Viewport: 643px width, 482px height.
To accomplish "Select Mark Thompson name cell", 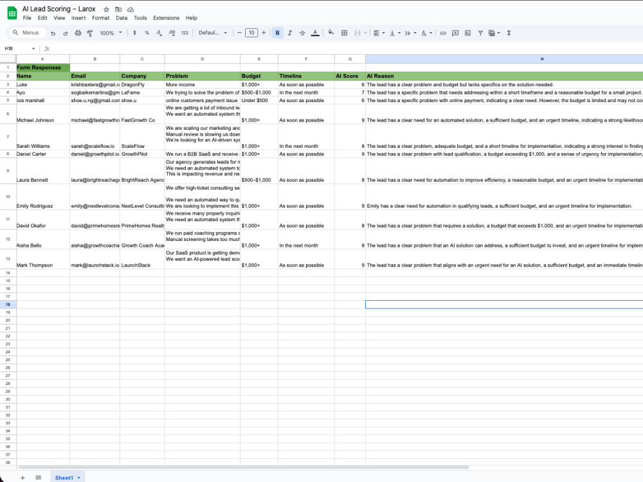I will [x=42, y=259].
